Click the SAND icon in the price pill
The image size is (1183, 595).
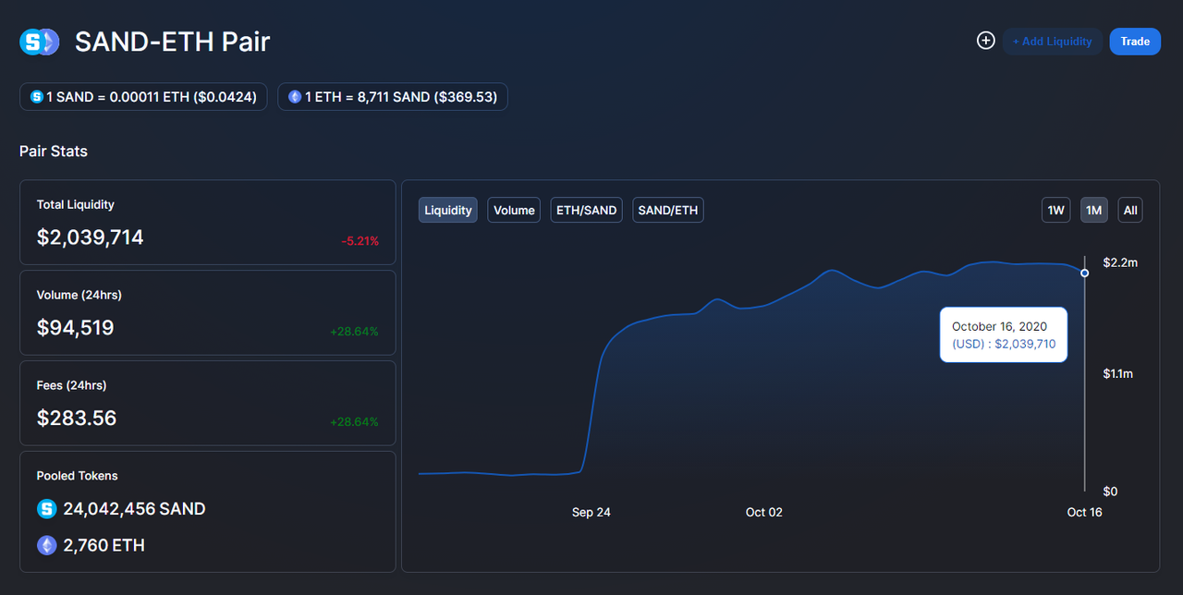click(x=37, y=96)
